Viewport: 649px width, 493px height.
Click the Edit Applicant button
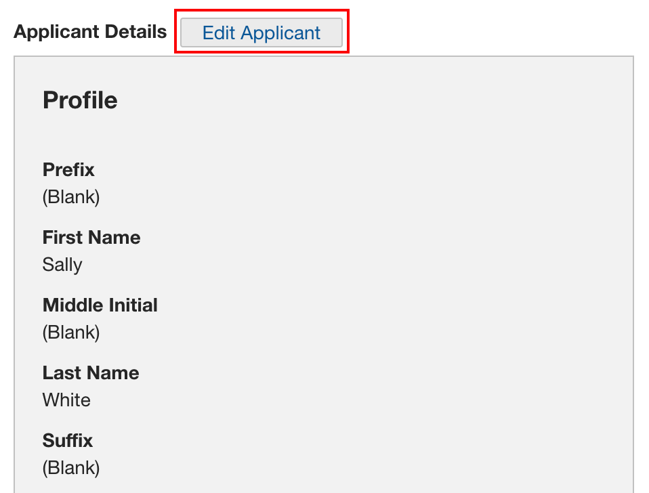[261, 33]
